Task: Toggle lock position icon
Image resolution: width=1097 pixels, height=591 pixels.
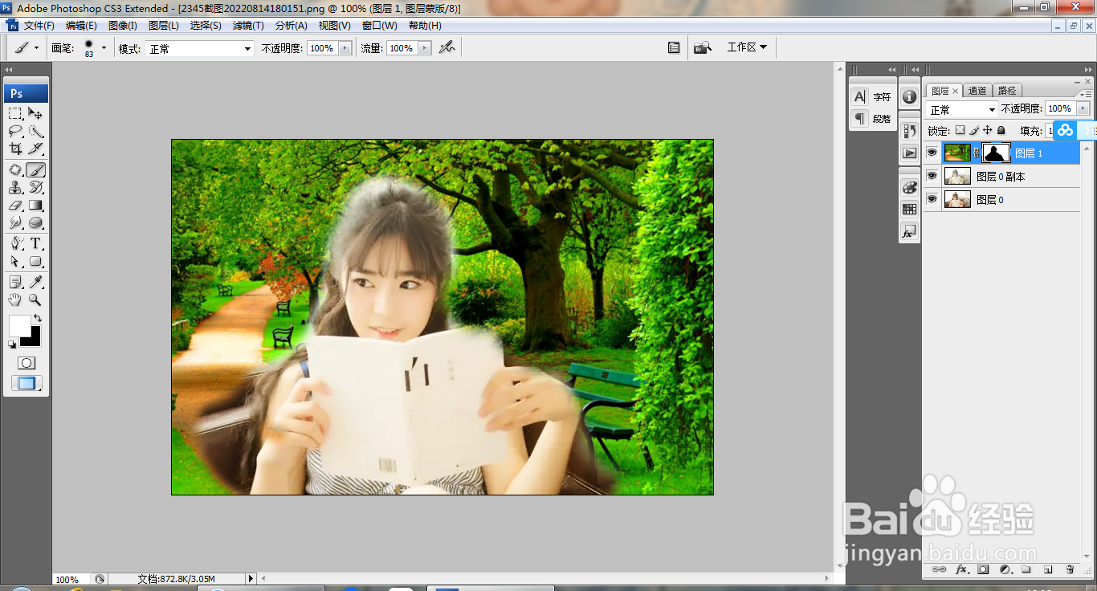Action: click(x=987, y=130)
